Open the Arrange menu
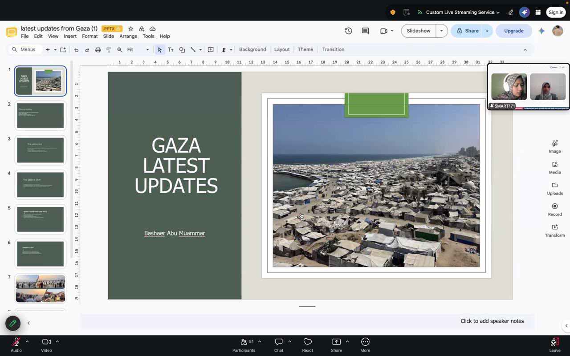The width and height of the screenshot is (570, 356). click(x=128, y=36)
